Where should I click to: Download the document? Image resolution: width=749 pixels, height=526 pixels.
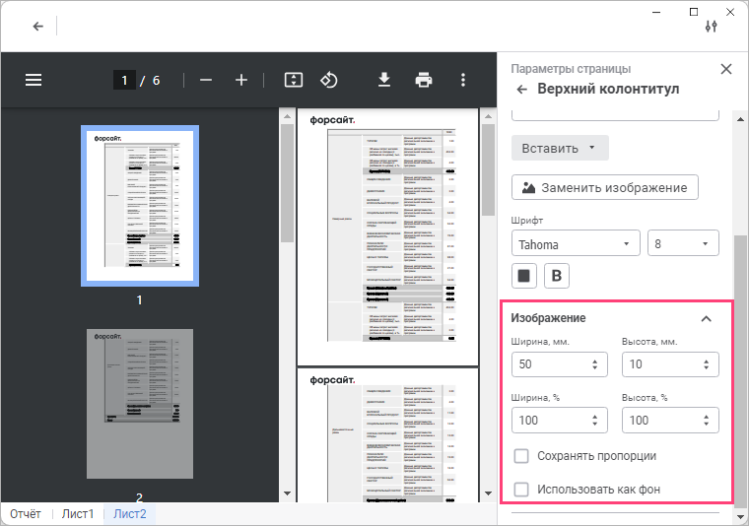[384, 80]
